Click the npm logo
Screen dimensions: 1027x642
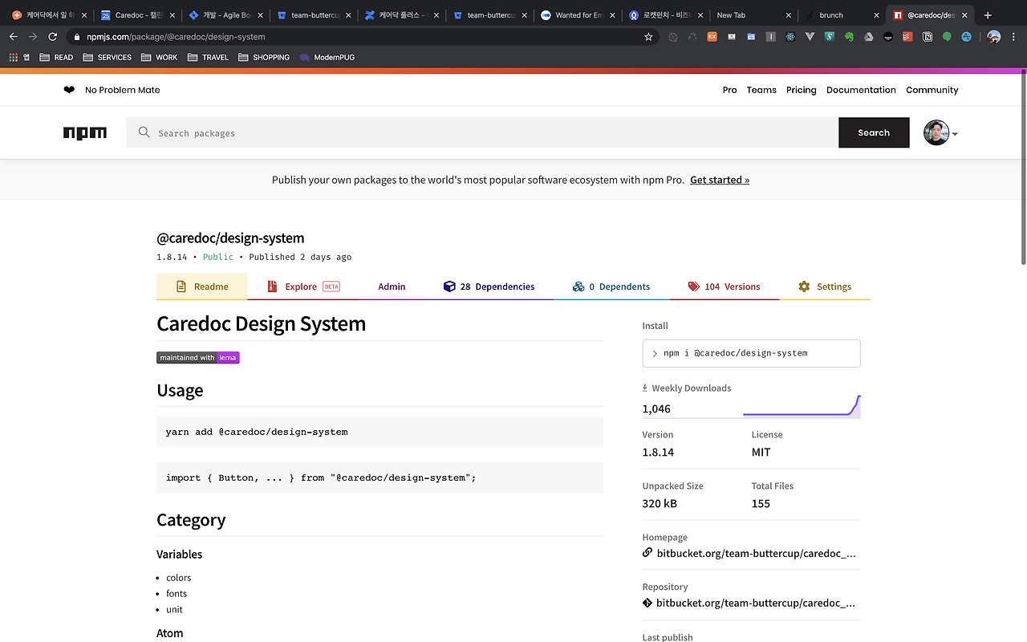(85, 133)
